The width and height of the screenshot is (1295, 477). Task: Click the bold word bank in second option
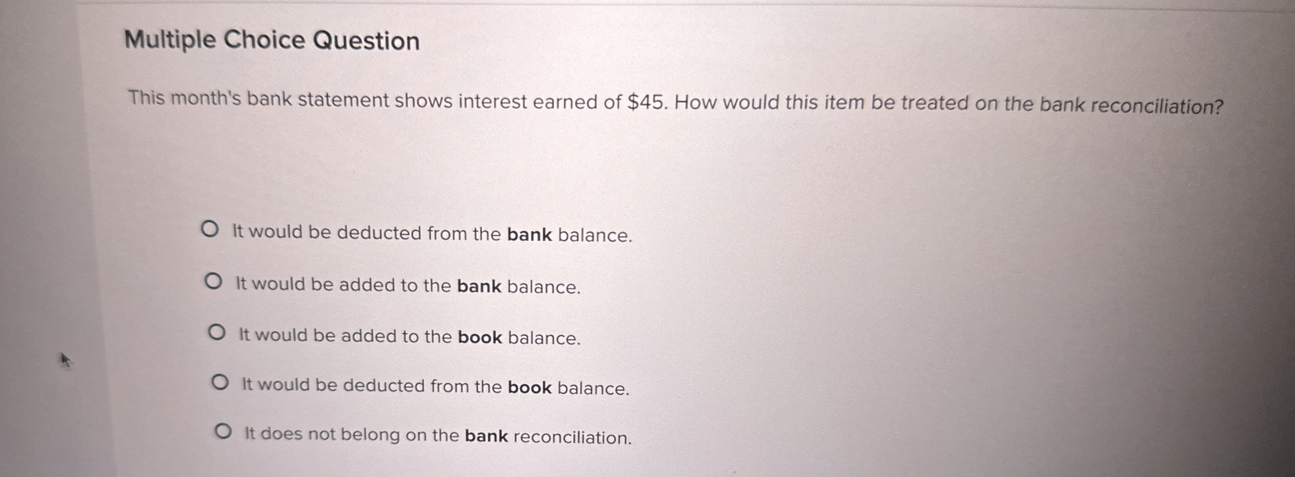coord(478,285)
